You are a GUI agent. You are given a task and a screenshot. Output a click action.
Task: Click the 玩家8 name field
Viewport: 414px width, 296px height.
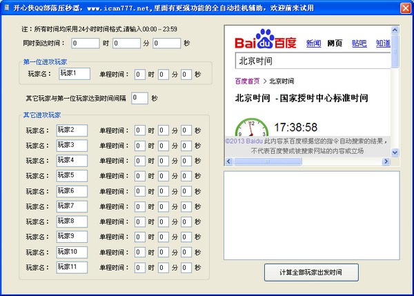click(x=72, y=221)
